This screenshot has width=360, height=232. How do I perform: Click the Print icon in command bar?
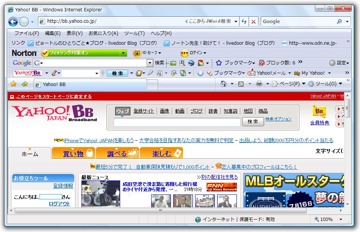[x=259, y=84]
